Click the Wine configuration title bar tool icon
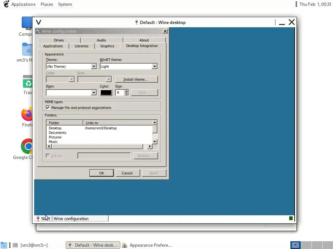333x249 pixels. pyautogui.click(x=38, y=31)
